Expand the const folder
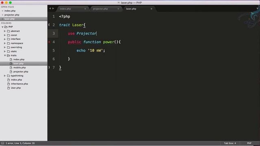Image resolution: width=260 pixels, height=146 pixels. point(5,35)
